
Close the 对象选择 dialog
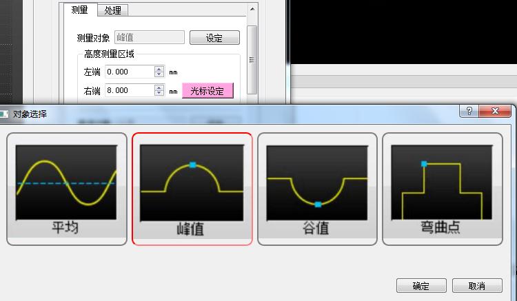click(x=495, y=111)
